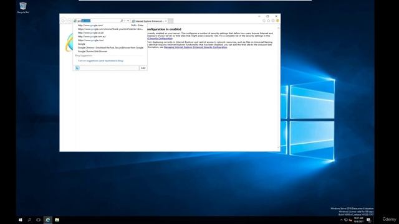Viewport: 399px width, 224px height.
Task: Click the Internet Explorer taskbar icon
Action: tap(47, 220)
